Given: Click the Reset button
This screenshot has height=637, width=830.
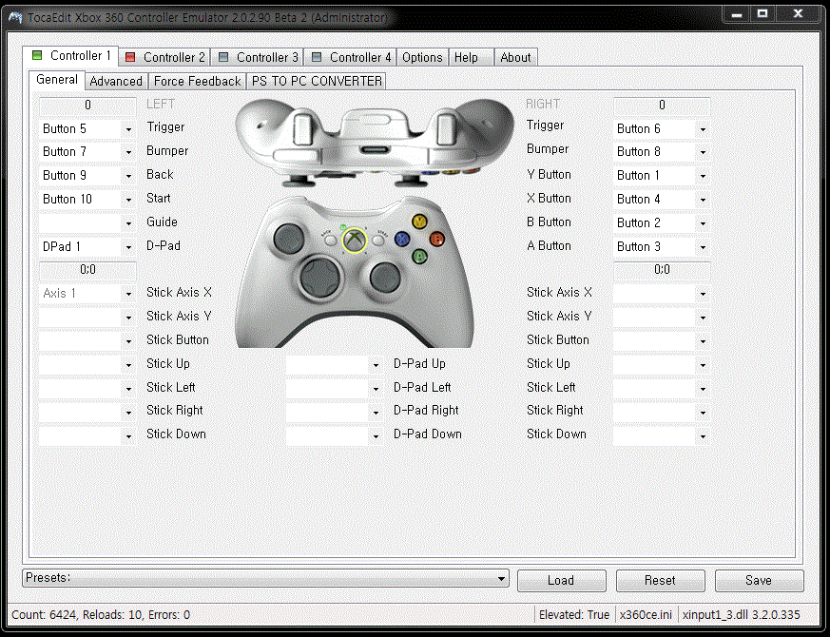Looking at the screenshot, I should [x=660, y=581].
